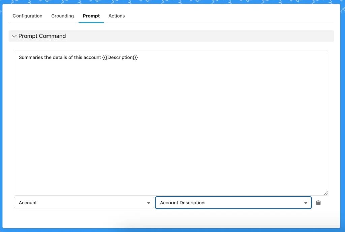Collapse the Prompt Command chevron

pyautogui.click(x=14, y=36)
